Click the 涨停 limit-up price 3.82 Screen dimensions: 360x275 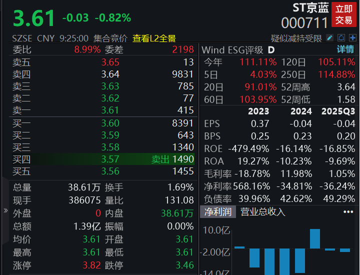(x=92, y=265)
